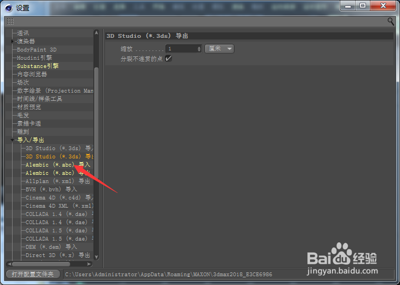Select 数字绘景 (Projection Man) category

pyautogui.click(x=55, y=90)
